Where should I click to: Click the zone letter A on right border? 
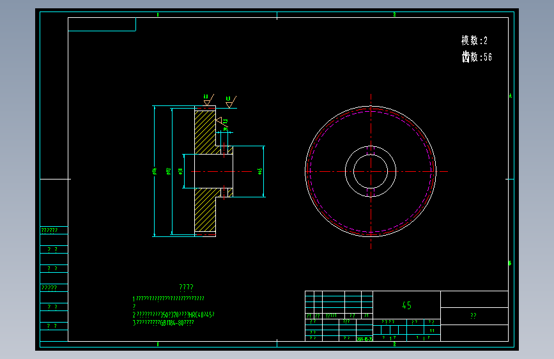point(510,96)
